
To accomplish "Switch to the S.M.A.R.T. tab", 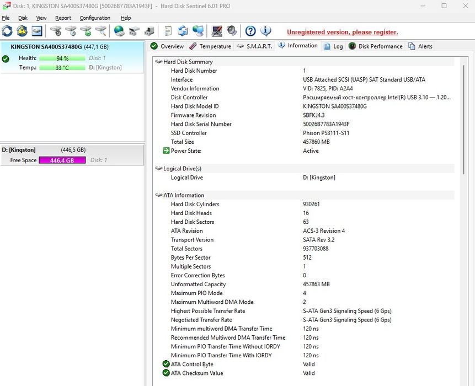I will pos(254,46).
